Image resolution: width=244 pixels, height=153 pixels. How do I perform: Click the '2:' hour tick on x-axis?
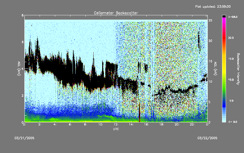[40, 125]
